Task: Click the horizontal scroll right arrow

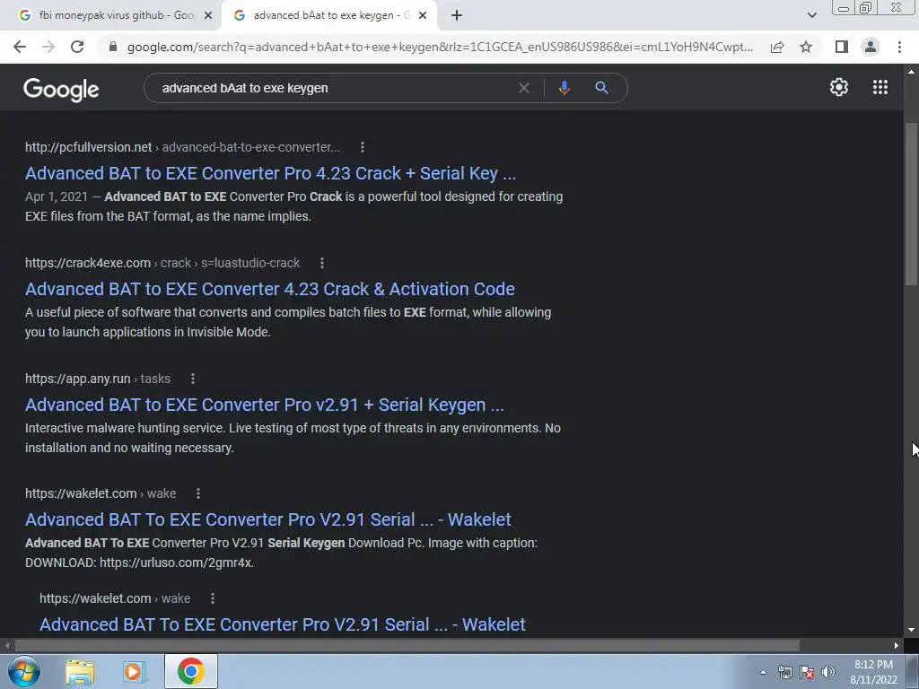Action: [897, 646]
